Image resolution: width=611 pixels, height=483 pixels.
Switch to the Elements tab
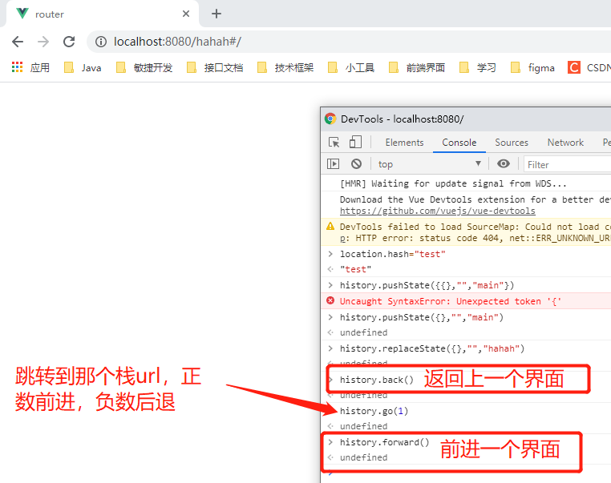click(404, 143)
